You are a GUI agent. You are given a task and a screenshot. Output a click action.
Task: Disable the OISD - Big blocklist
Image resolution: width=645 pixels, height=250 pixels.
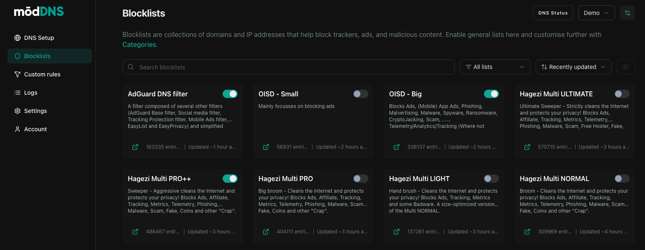[x=491, y=94]
